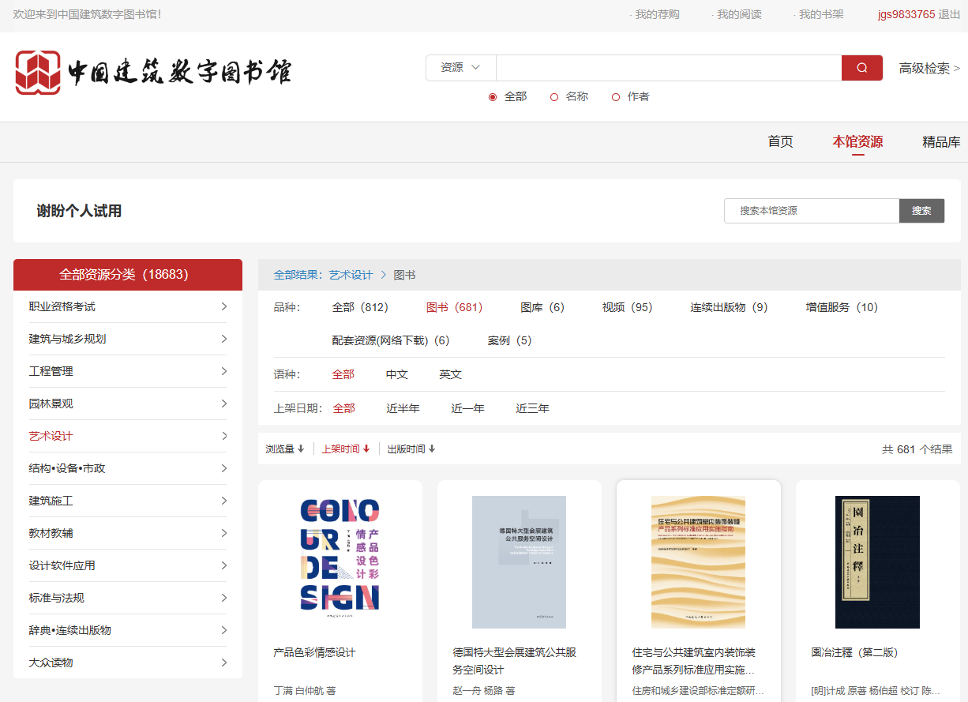Screen dimensions: 968x702
Task: Select the 全部 radio button
Action: coord(493,96)
